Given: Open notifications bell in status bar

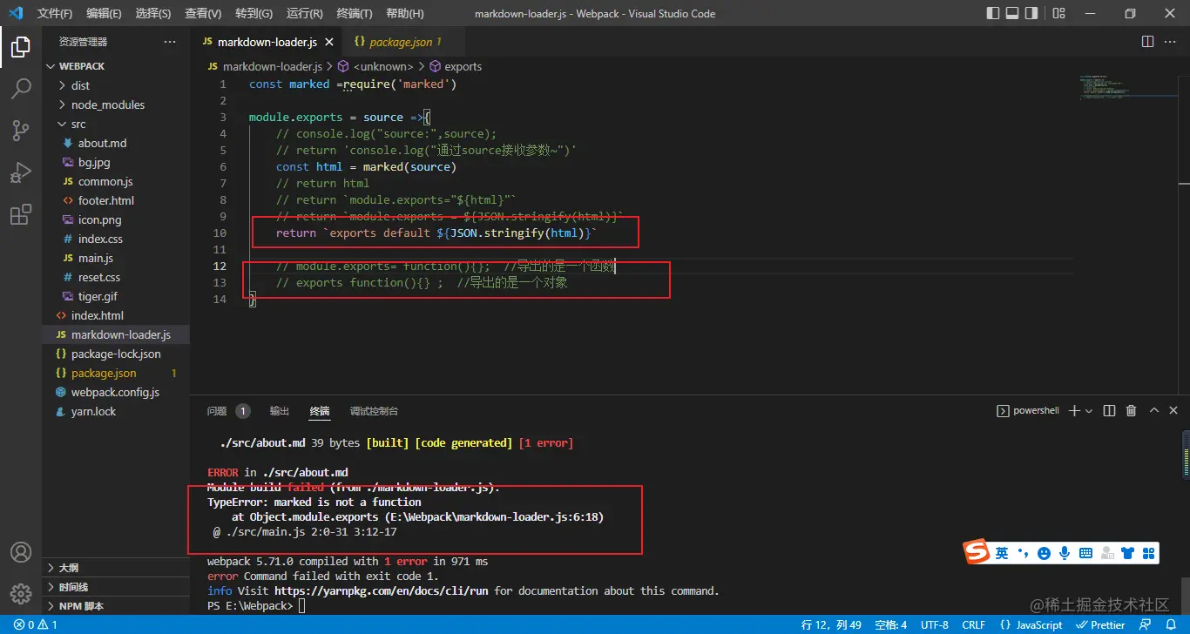Looking at the screenshot, I should (x=1170, y=624).
